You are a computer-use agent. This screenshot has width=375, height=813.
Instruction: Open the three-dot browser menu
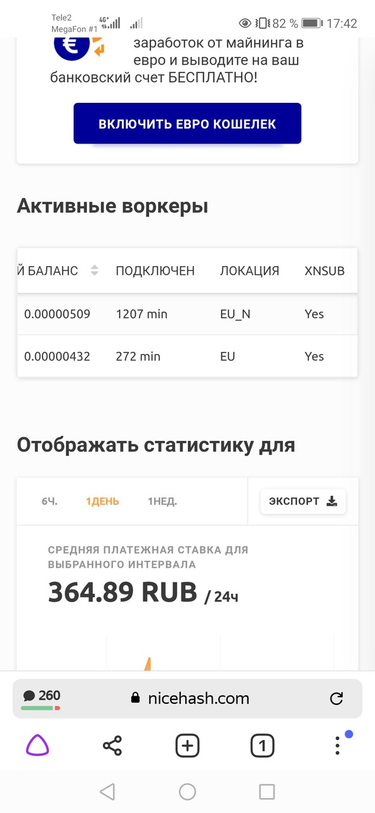pos(338,745)
